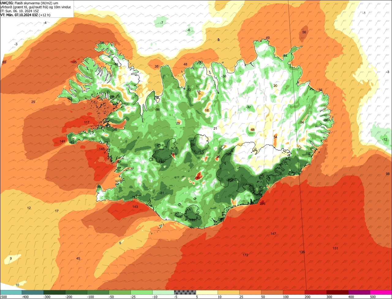Click the legend label '500'

[x=373, y=297]
